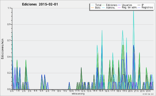
Task: Select the Registros legend label
Action: (x=147, y=8)
